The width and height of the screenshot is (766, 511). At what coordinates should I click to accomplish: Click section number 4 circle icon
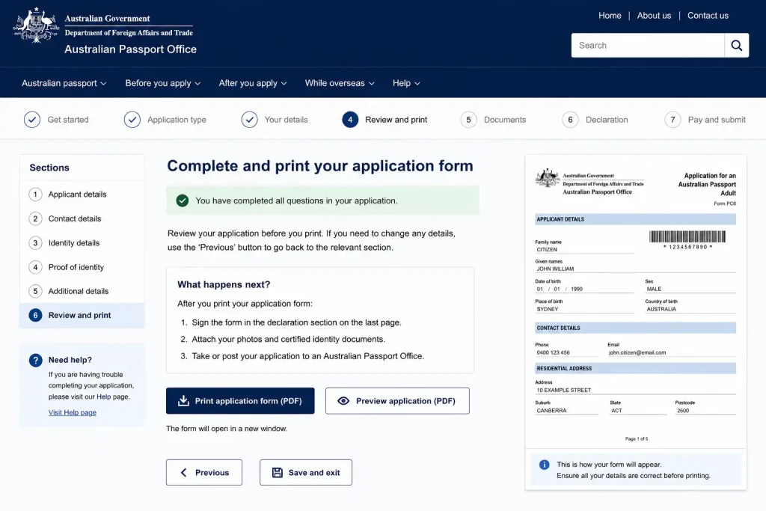click(35, 267)
